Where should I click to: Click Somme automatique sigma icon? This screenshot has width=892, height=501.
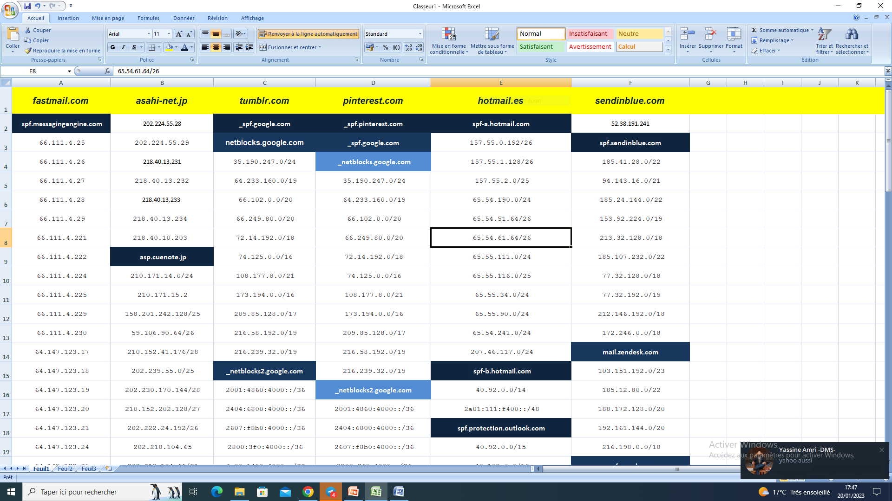coord(754,30)
